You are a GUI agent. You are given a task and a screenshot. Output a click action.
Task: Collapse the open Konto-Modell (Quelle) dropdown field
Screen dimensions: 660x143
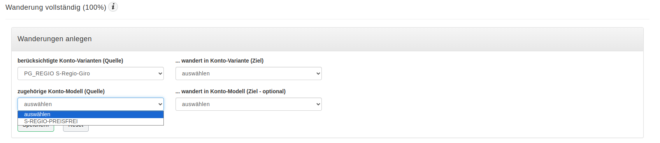pos(91,104)
